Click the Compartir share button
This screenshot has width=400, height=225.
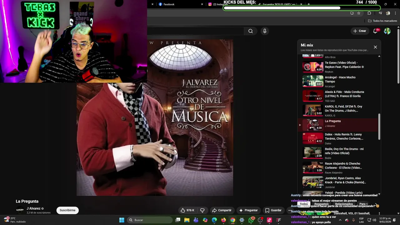coord(222,210)
